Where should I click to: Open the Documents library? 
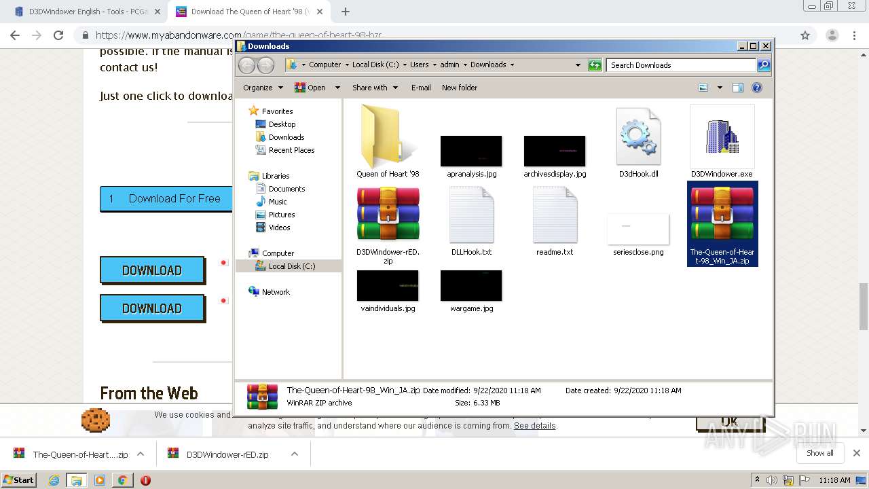(286, 189)
